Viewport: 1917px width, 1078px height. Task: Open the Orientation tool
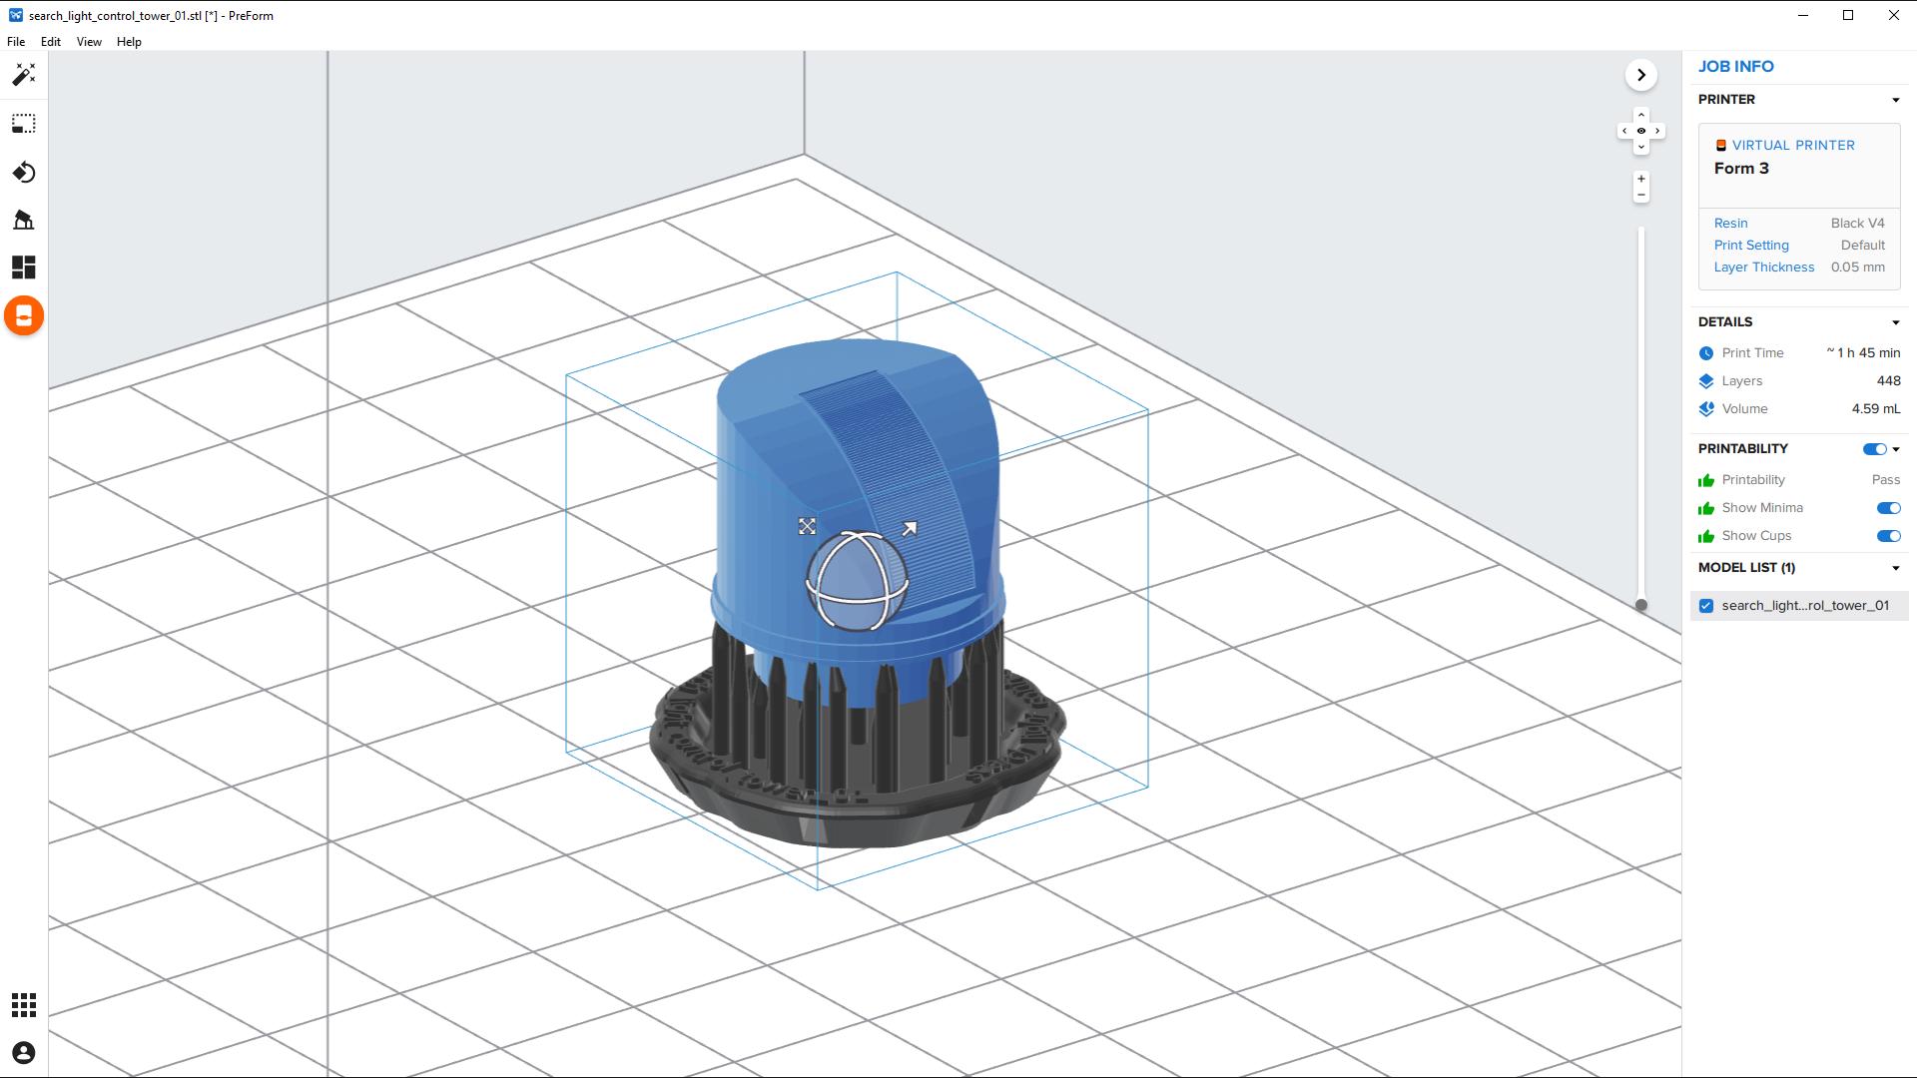(24, 173)
